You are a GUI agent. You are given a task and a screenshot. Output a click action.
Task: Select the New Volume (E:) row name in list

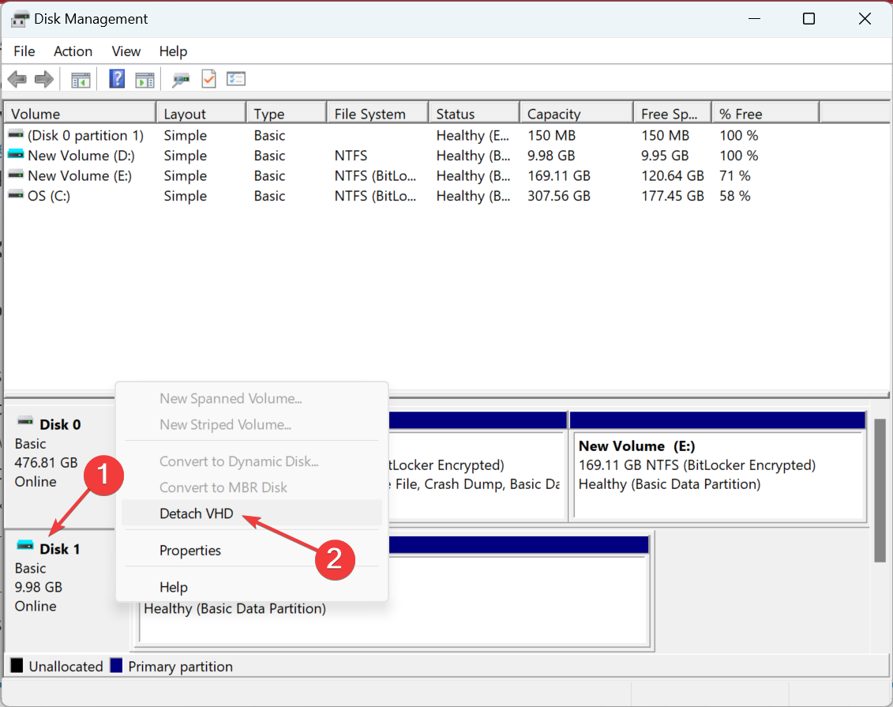tap(79, 175)
